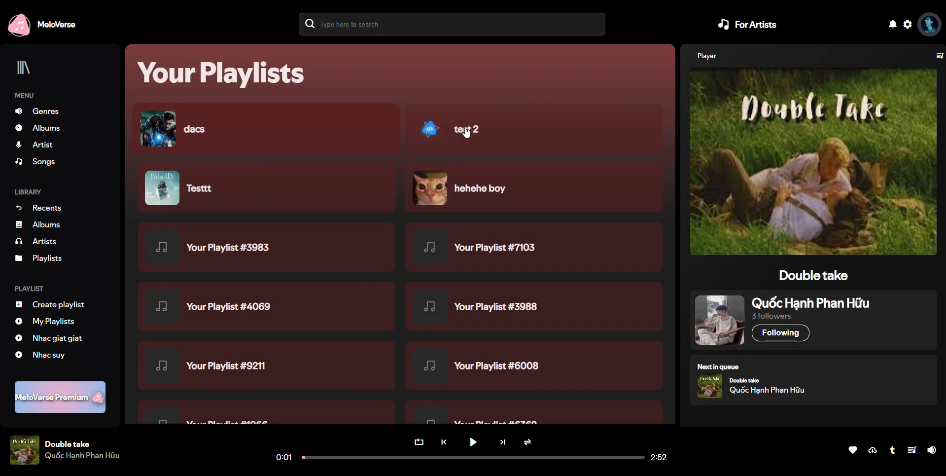Toggle shuffle in the playback bar
Image resolution: width=946 pixels, height=476 pixels.
tap(527, 442)
